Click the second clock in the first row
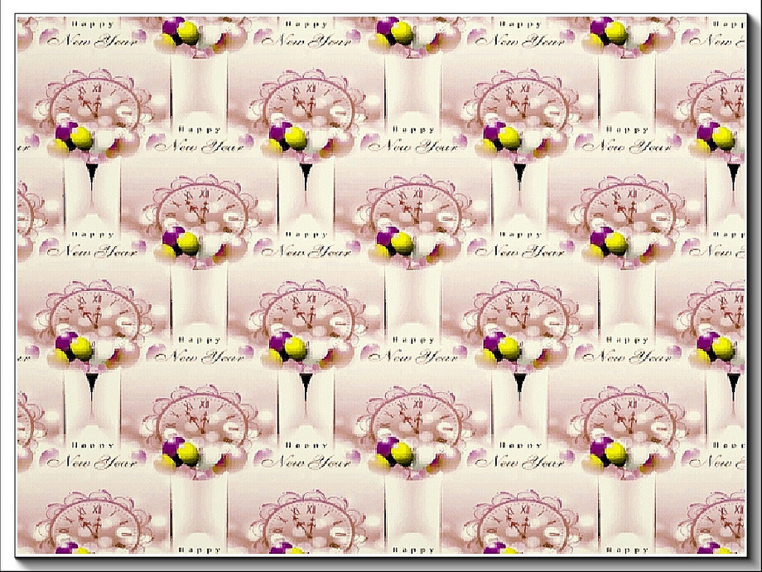This screenshot has width=762, height=572. [306, 104]
